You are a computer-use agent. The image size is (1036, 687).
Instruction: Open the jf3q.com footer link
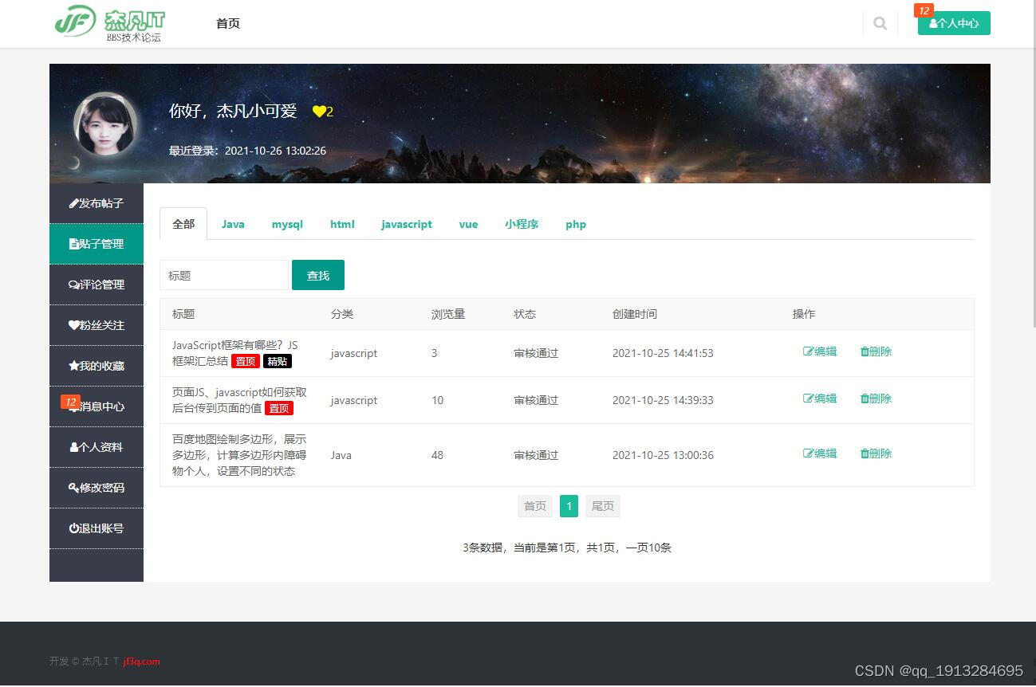pos(140,661)
